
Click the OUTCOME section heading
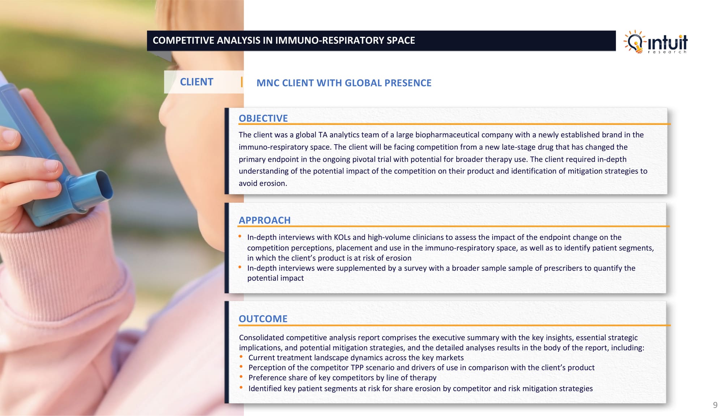coord(263,319)
